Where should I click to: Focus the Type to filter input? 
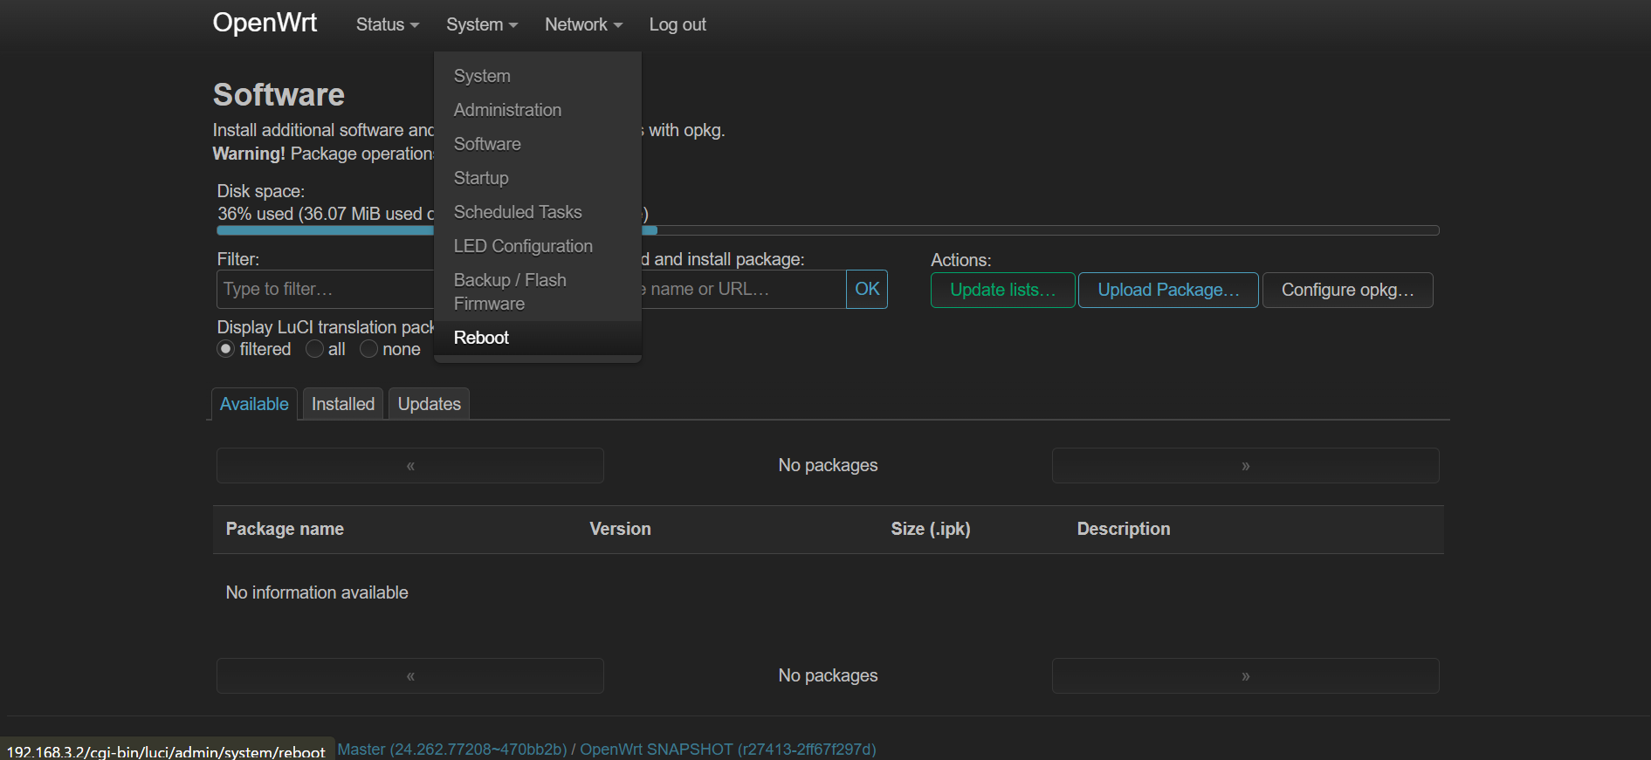(325, 289)
